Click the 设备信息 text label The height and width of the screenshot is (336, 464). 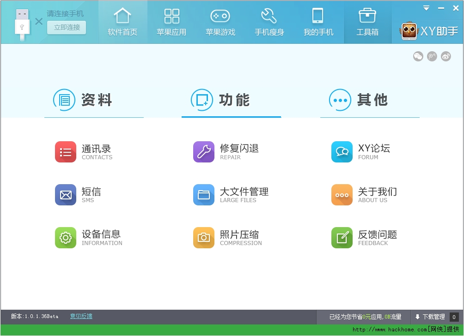pyautogui.click(x=101, y=234)
